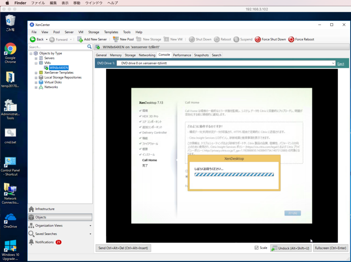Viewport: 351px width, 262px height.
Task: Click the Notifications 21 badge
Action: pyautogui.click(x=58, y=242)
